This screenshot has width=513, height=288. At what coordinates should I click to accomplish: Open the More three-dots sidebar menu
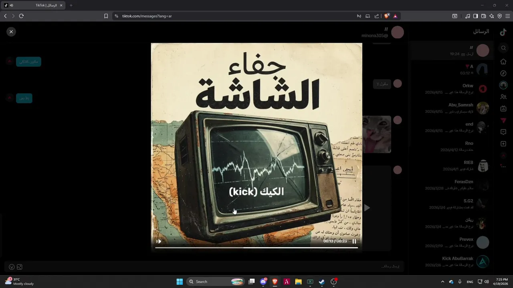click(x=503, y=166)
